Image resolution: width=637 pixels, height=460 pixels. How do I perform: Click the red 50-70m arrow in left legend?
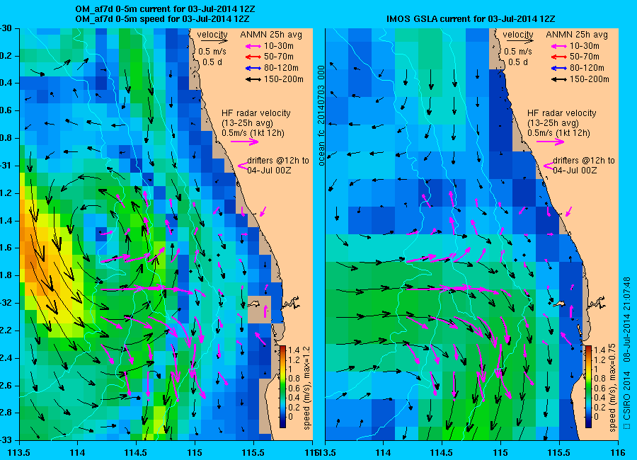coord(253,57)
